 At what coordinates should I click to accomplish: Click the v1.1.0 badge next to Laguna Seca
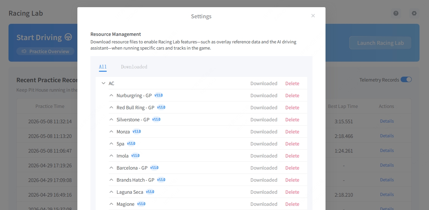click(x=150, y=192)
